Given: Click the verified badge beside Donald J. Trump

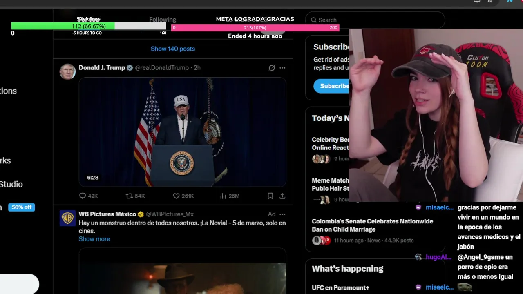Looking at the screenshot, I should tap(130, 68).
